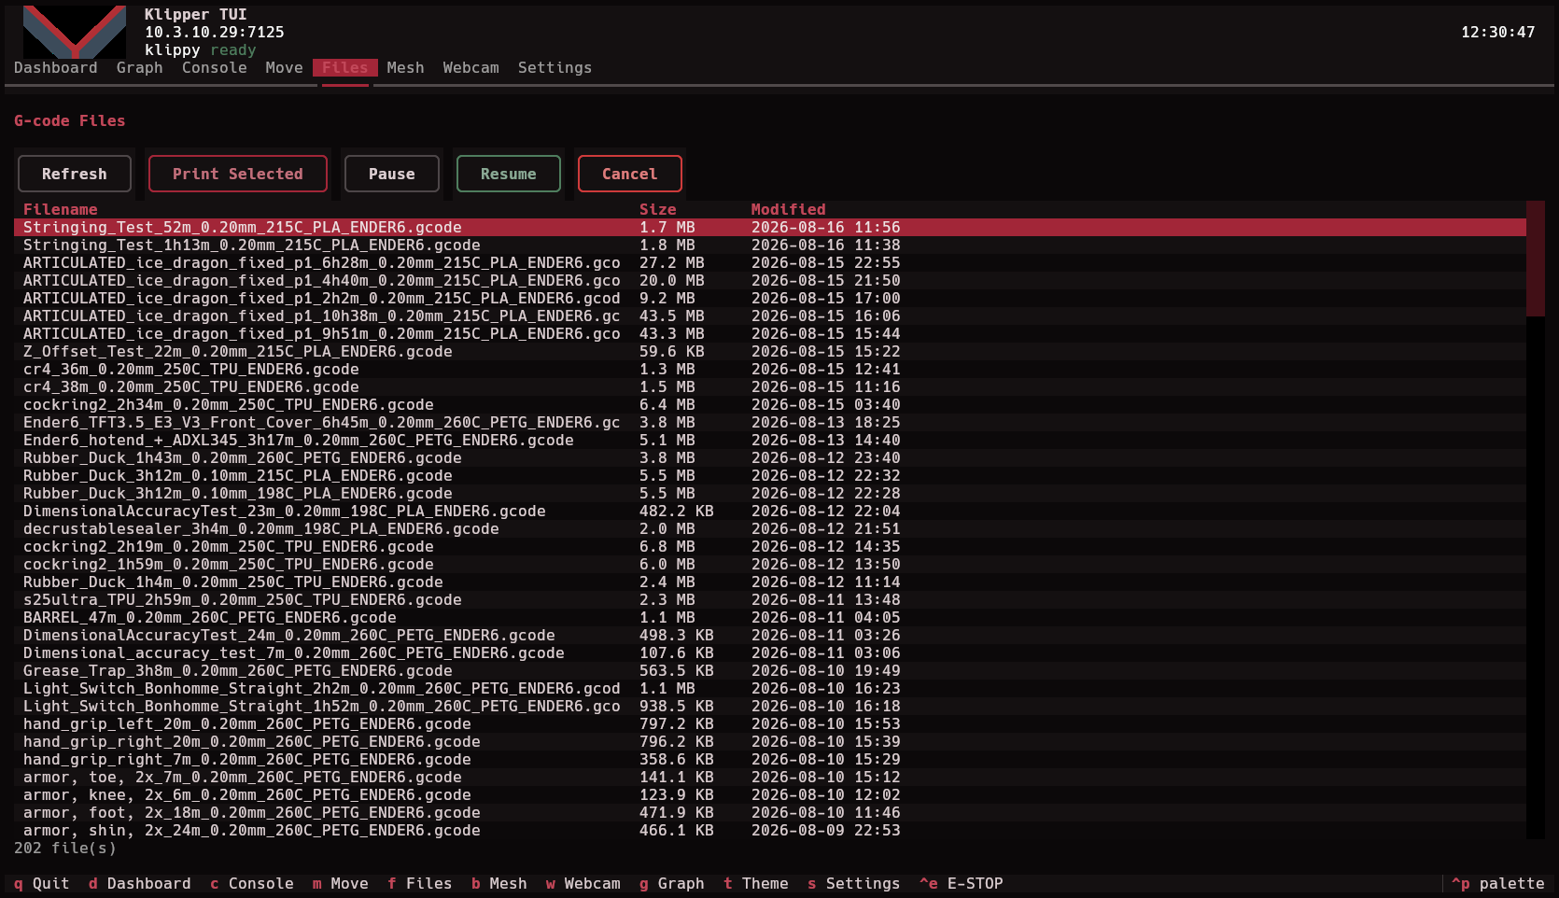Open the Console tab

point(215,68)
